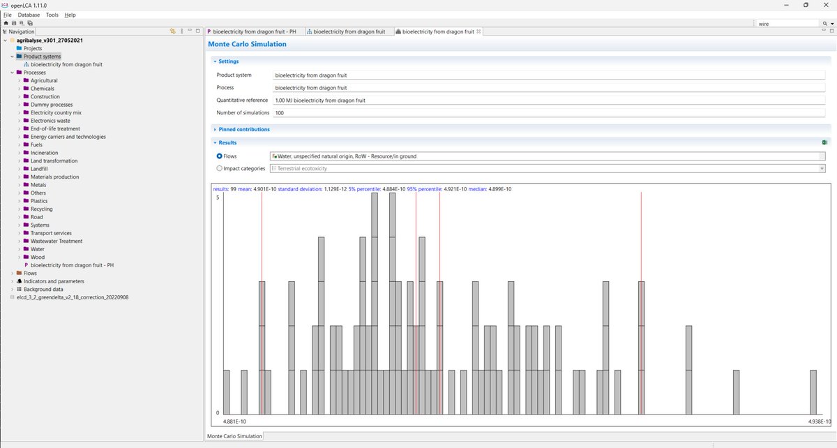The image size is (837, 448).
Task: Open the Terrestrial ecotoxicity dropdown
Action: point(822,168)
